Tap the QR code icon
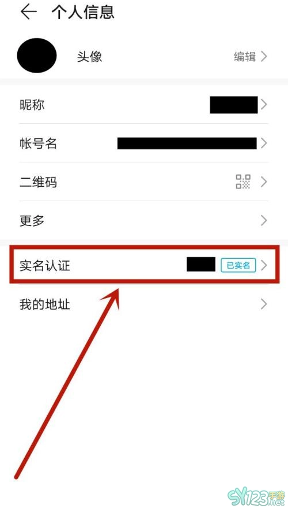The width and height of the screenshot is (288, 509). click(243, 182)
